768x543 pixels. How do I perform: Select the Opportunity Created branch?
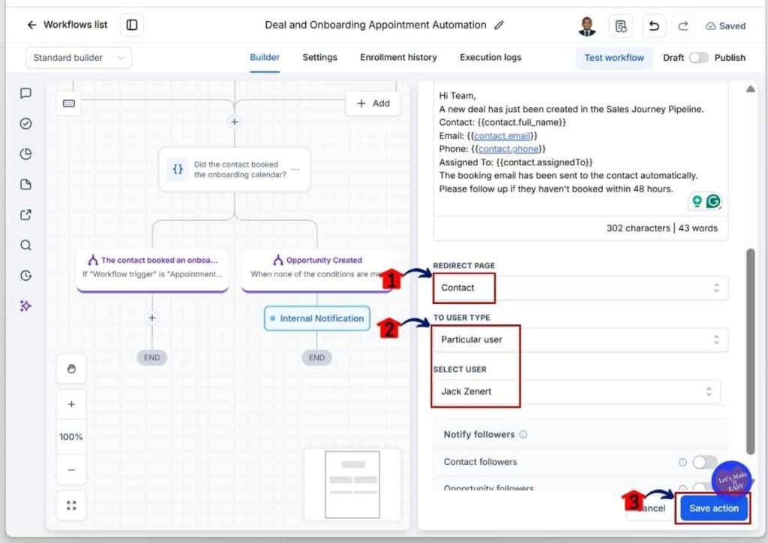point(317,270)
